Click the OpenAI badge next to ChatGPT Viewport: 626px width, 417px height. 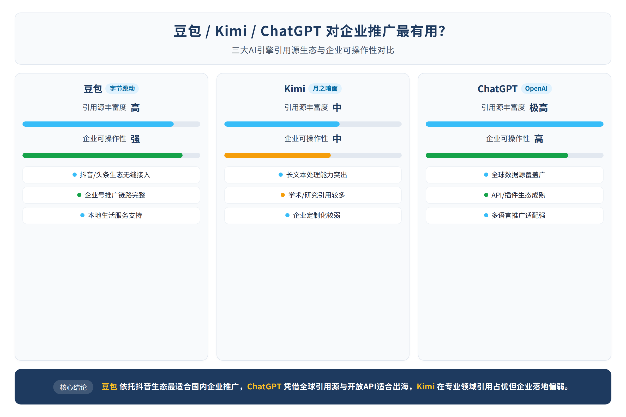[x=536, y=89]
